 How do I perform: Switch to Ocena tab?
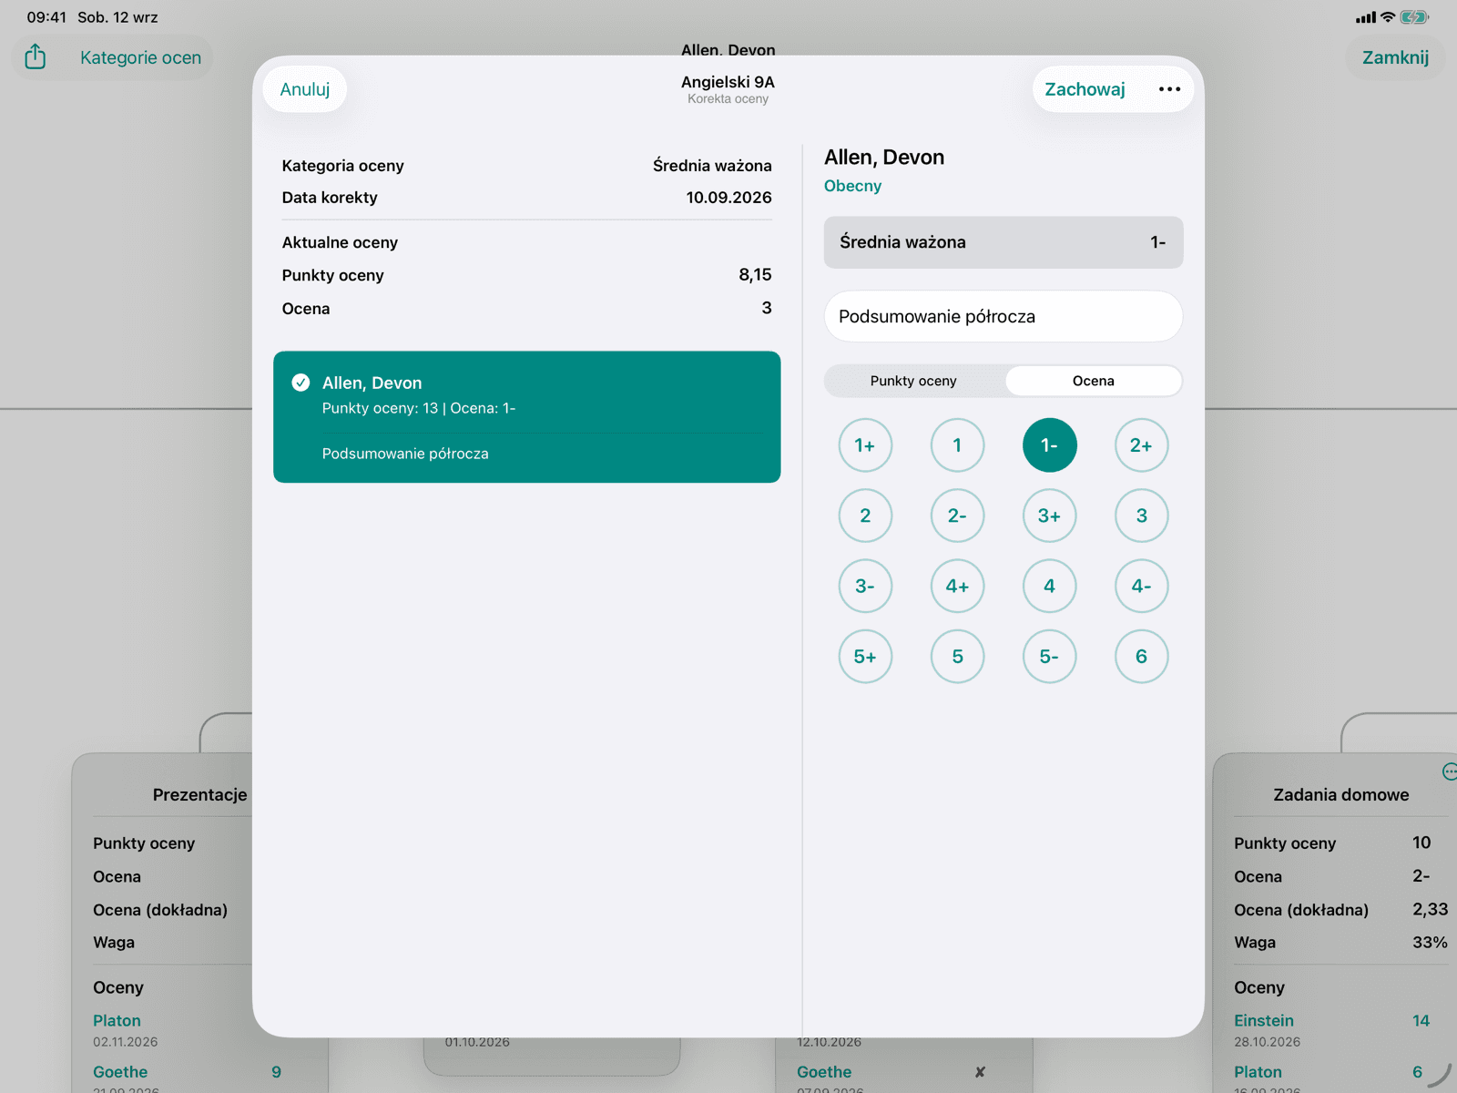pos(1093,381)
